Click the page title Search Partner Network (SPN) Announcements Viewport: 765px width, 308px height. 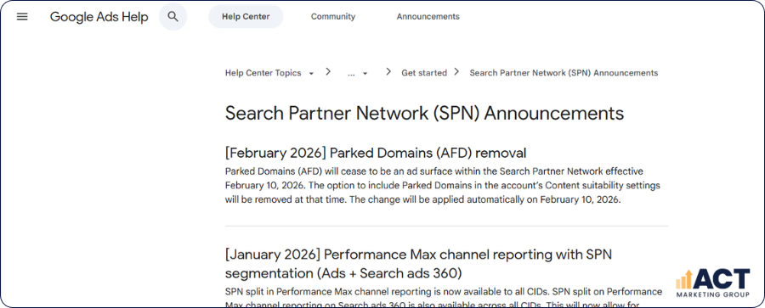[x=424, y=114]
